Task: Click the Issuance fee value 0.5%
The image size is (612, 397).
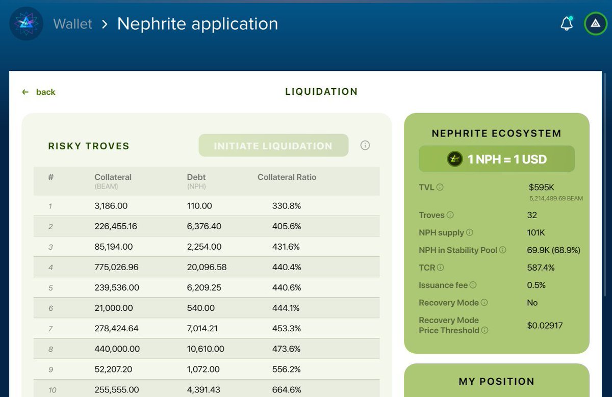Action: (x=536, y=285)
